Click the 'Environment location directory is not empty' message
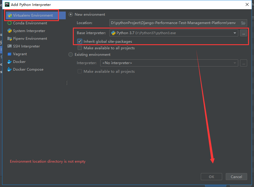This screenshot has width=254, height=187. click(x=48, y=161)
